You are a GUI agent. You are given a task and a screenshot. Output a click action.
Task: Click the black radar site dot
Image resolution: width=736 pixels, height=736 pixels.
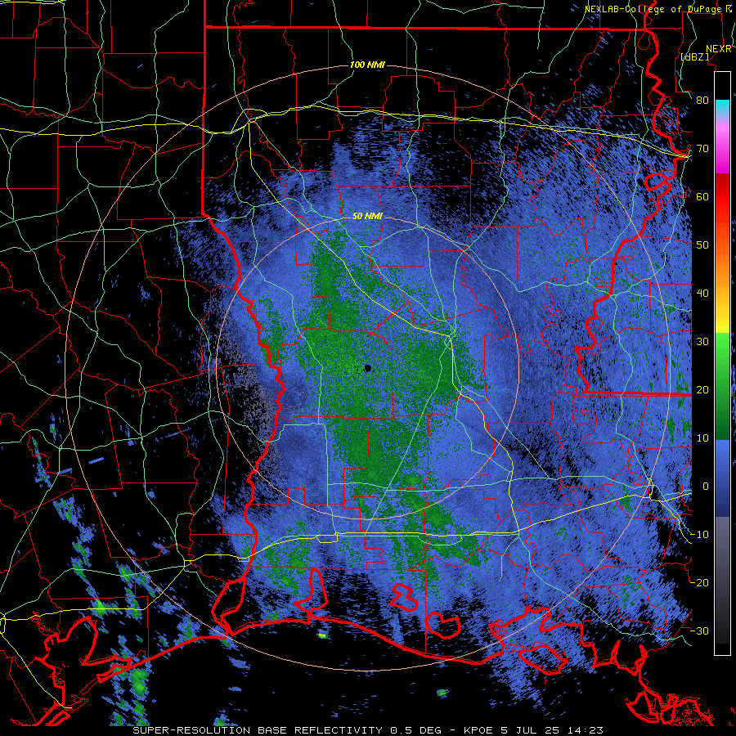368,369
